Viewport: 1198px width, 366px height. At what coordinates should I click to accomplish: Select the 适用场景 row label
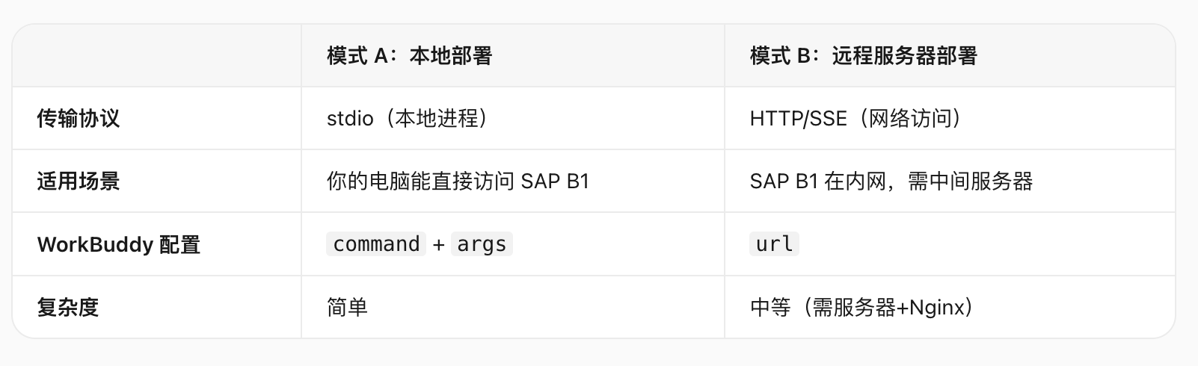(79, 182)
